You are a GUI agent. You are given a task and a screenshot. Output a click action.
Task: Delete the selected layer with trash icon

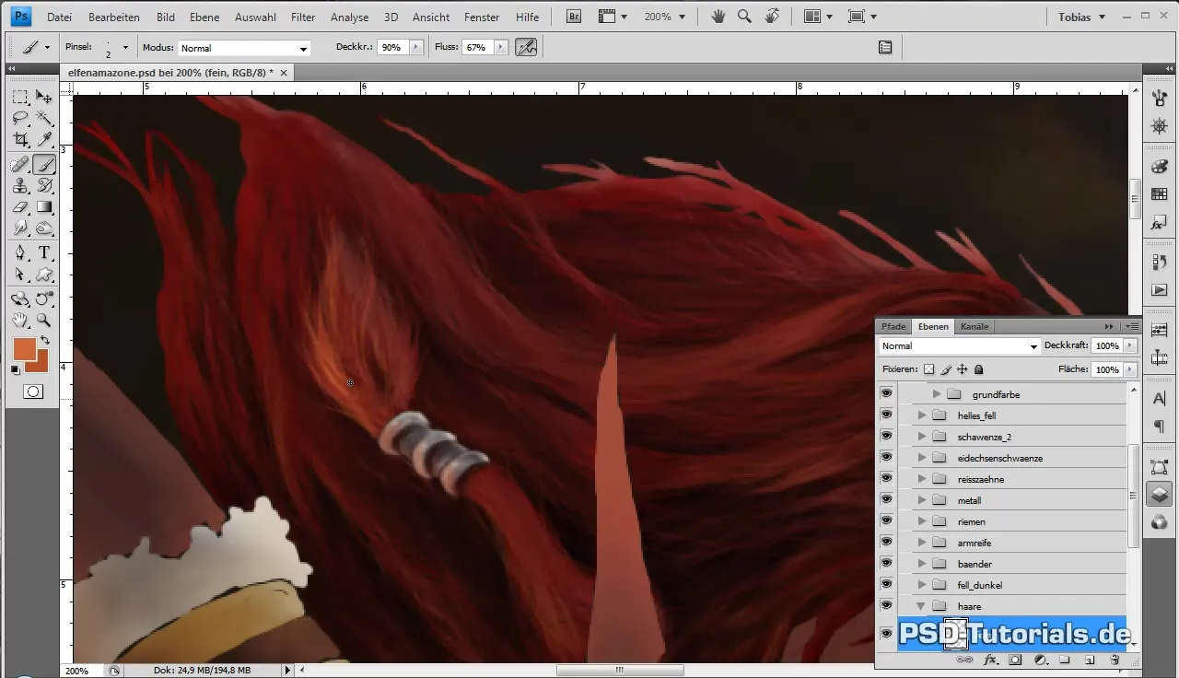coord(1115,660)
